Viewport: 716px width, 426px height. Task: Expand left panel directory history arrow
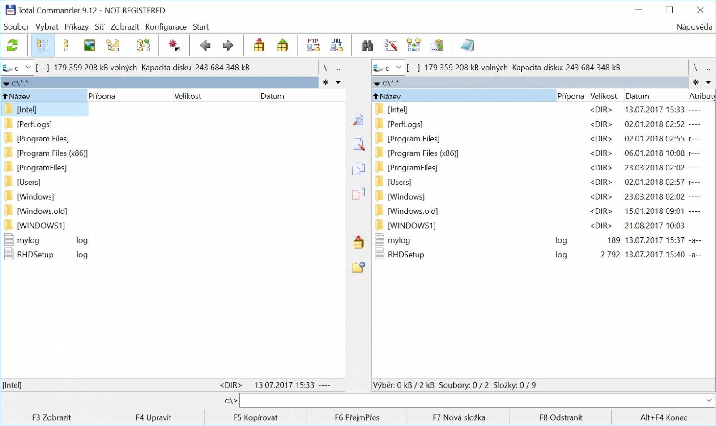(338, 82)
